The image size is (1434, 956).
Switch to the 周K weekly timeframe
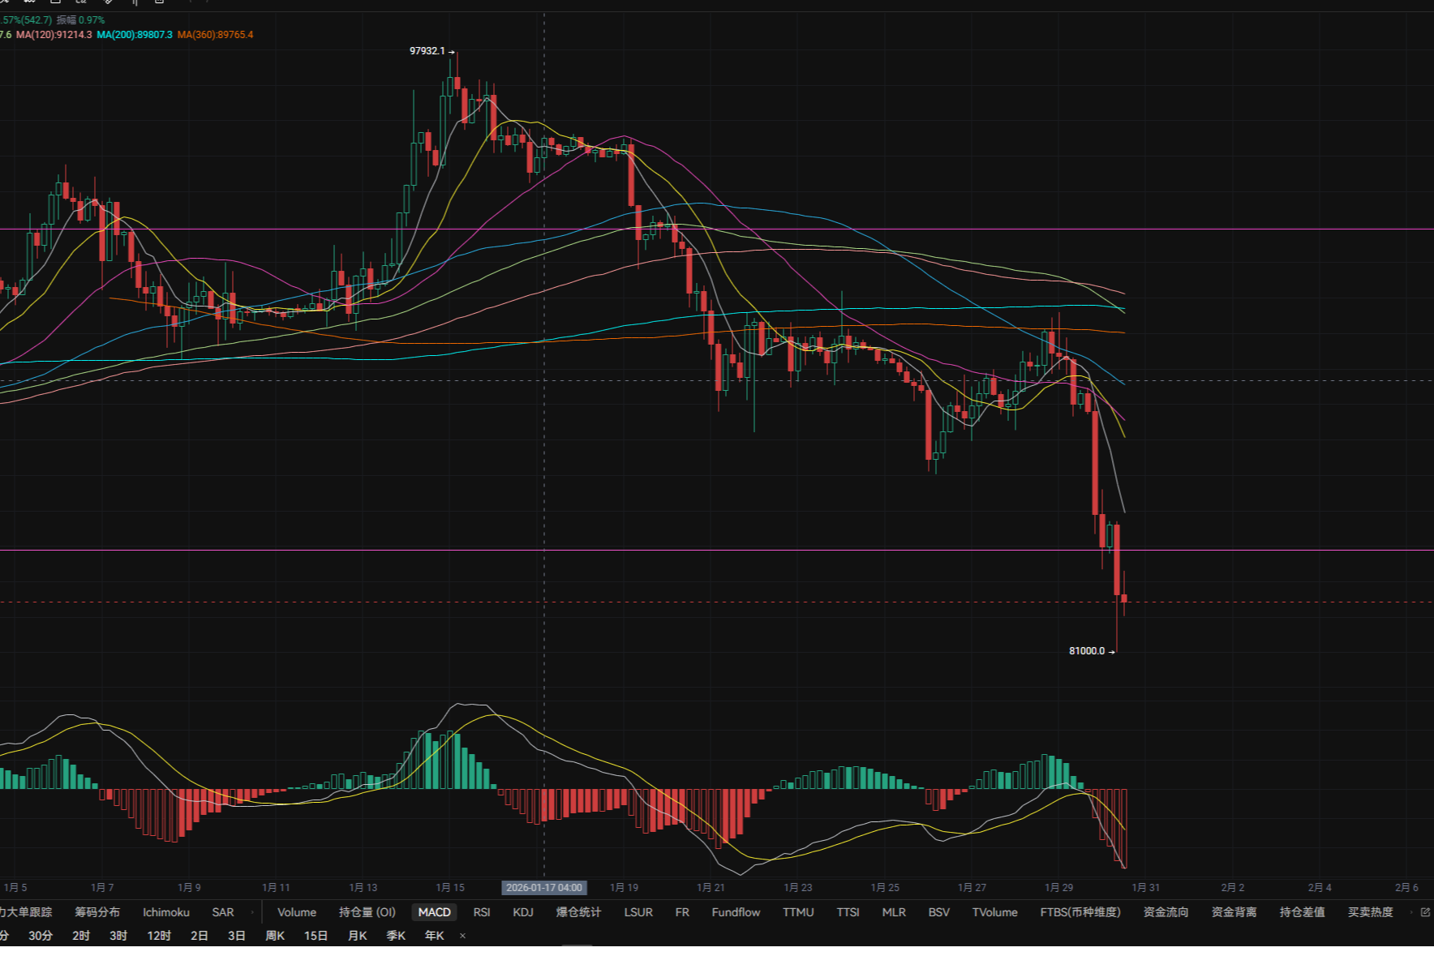(275, 936)
